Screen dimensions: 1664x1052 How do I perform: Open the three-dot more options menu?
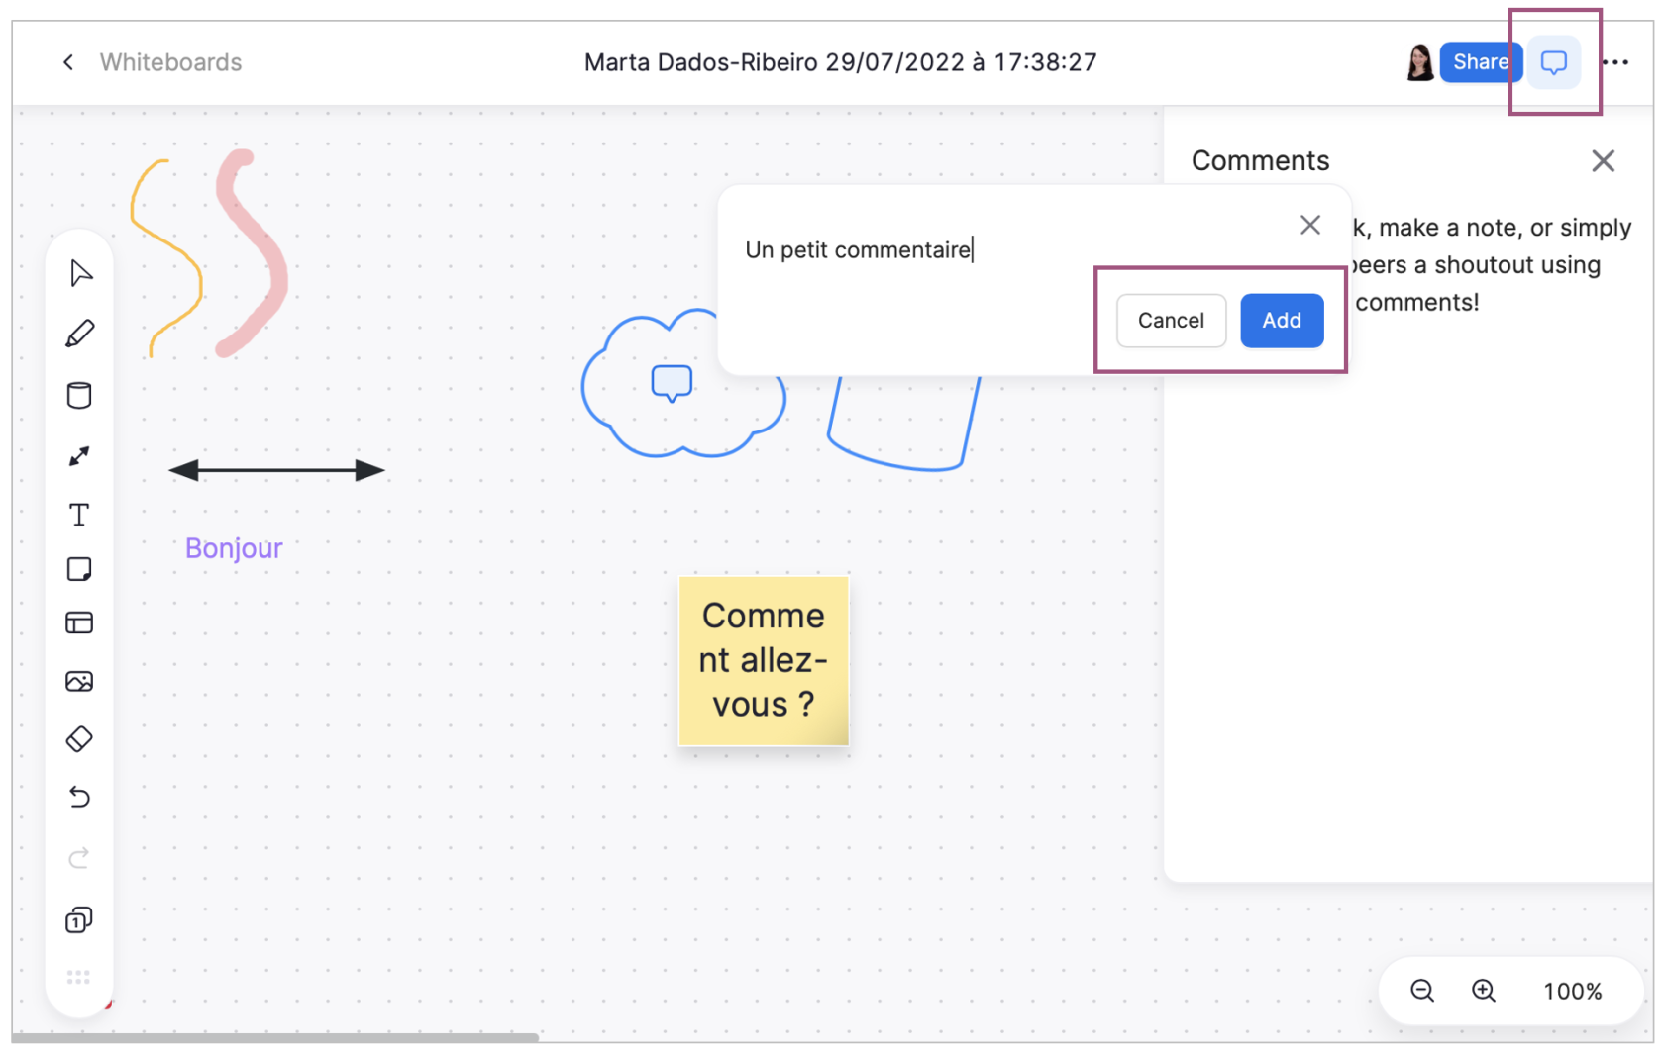[x=1614, y=62]
